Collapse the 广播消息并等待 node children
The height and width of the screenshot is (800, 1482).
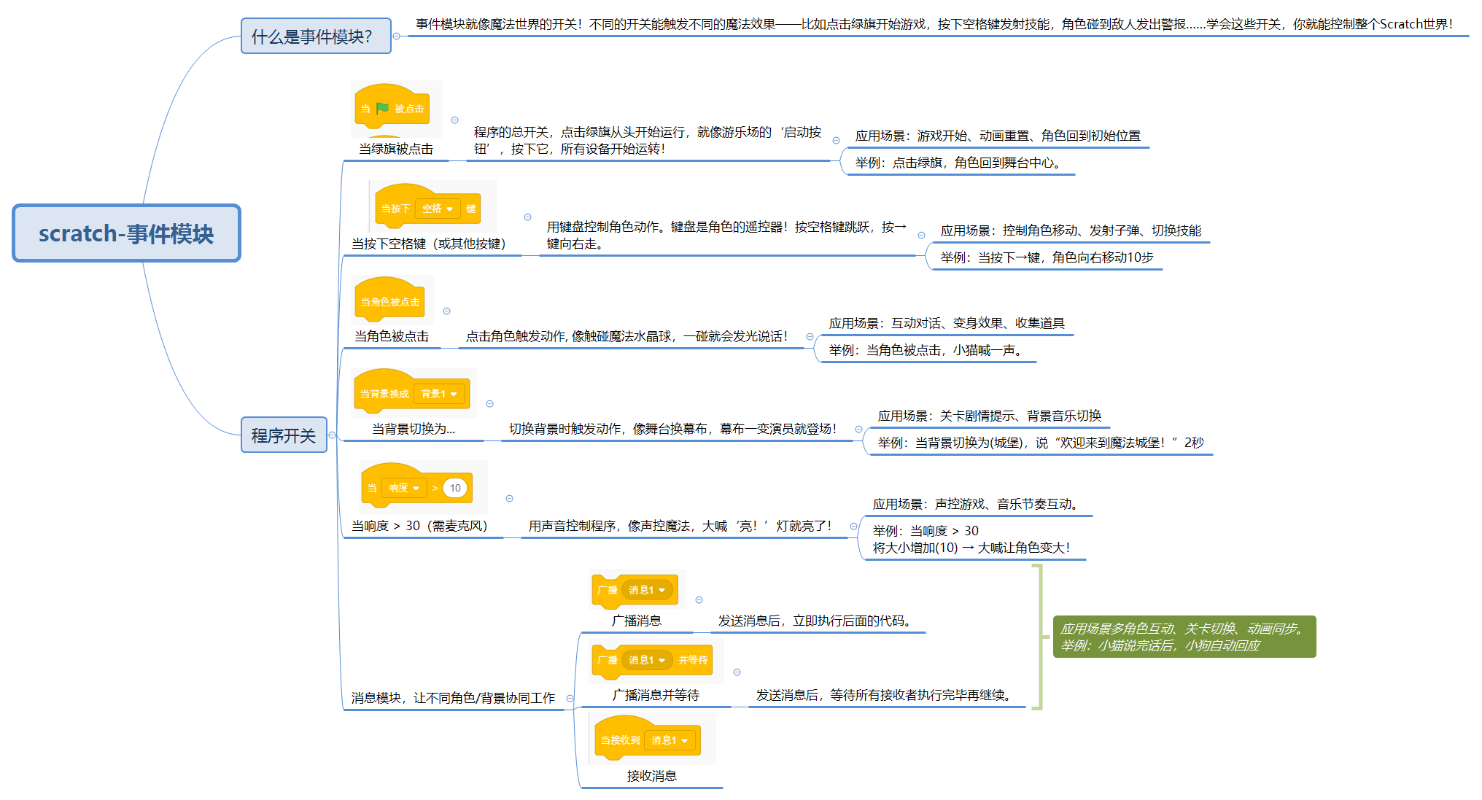click(737, 672)
